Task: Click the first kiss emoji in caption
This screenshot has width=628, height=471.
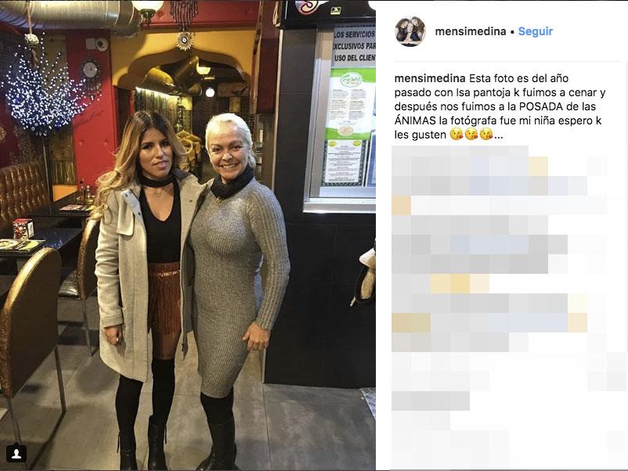Action: click(457, 134)
